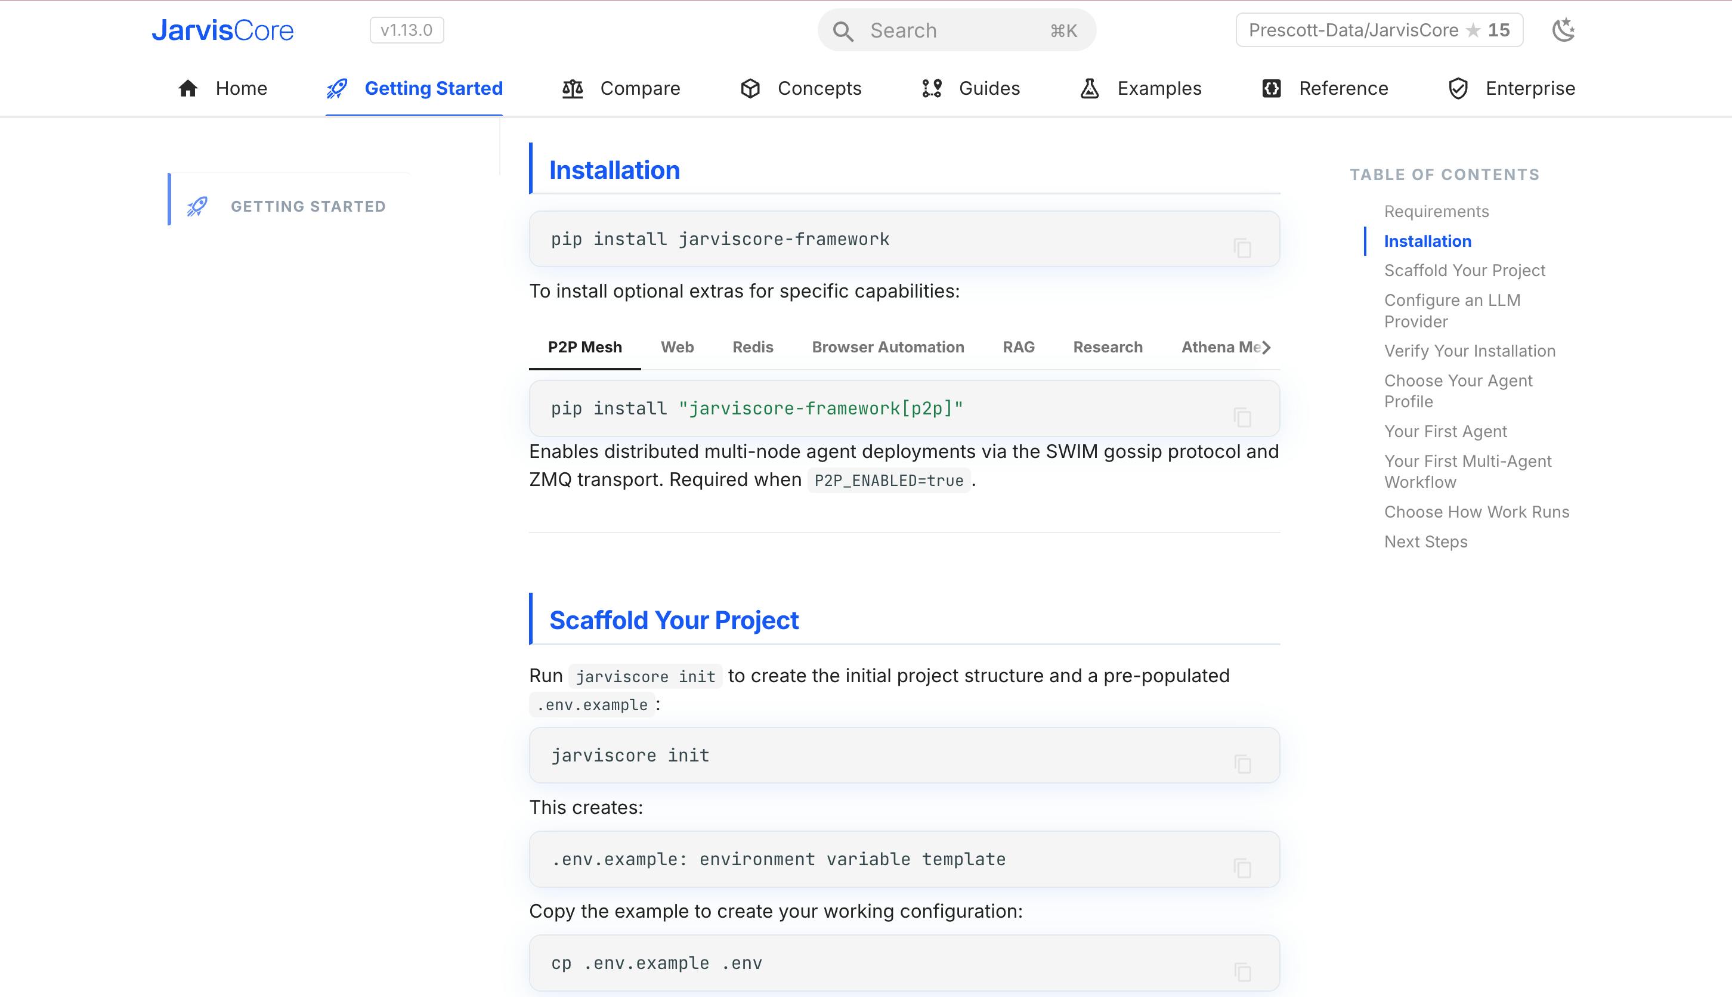Switch to the Browser Automation tab

[x=887, y=347]
